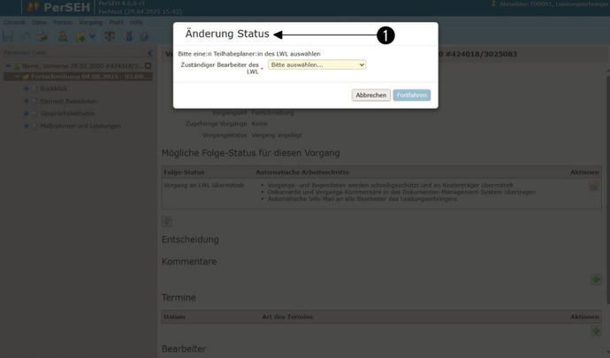610x358 pixels.
Task: Click the Abmelden link at top right
Action: point(513,4)
